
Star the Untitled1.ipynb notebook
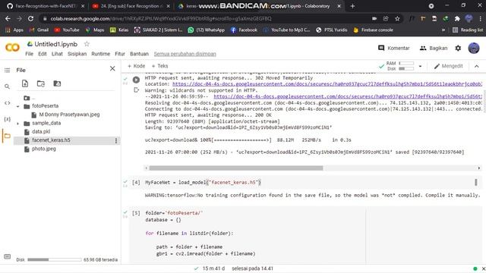click(x=87, y=44)
